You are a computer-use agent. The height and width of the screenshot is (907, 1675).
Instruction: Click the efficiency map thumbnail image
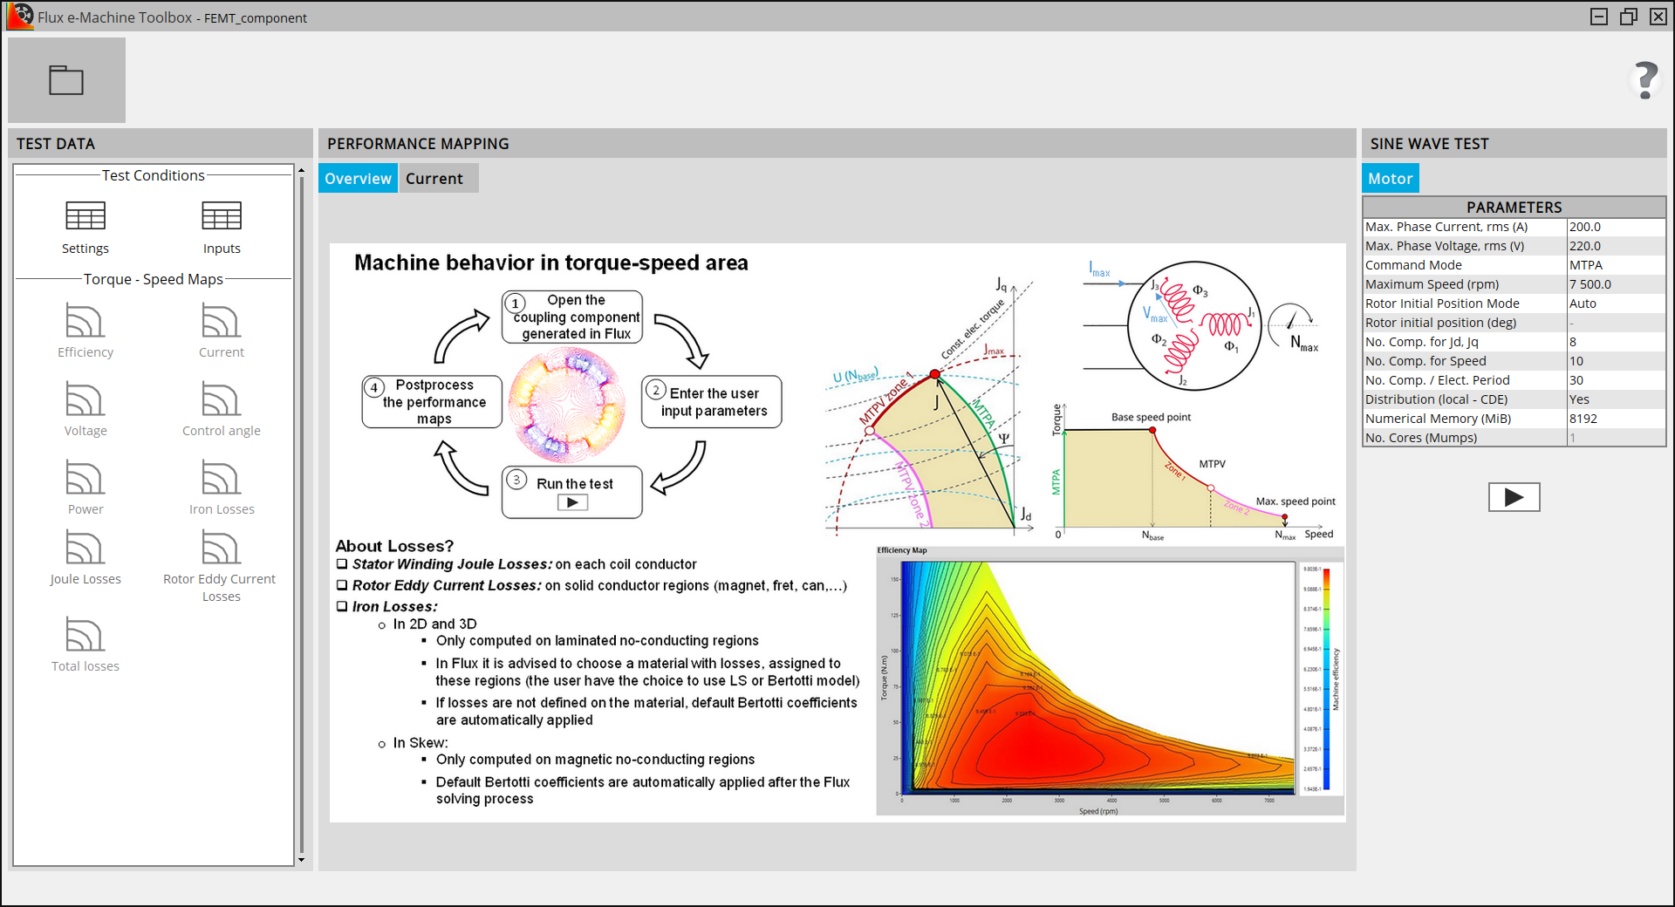1110,681
